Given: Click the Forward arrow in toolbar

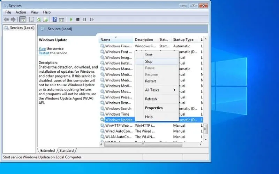Looking at the screenshot, I should click(13, 19).
